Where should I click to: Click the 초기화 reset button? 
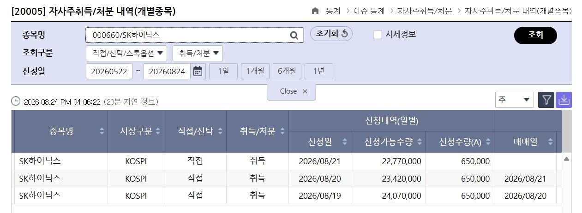(x=331, y=34)
